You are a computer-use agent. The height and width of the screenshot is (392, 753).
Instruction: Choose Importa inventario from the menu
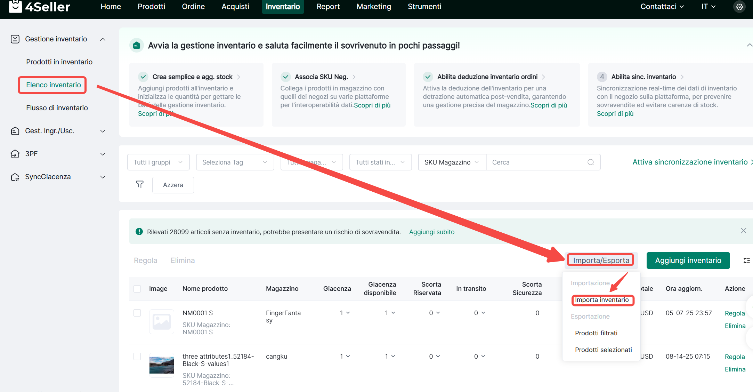click(x=602, y=300)
